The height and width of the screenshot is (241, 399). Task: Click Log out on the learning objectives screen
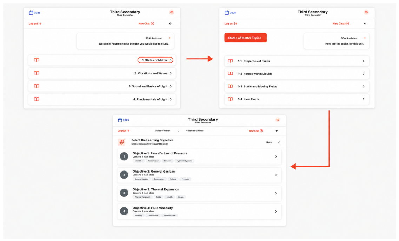click(124, 131)
